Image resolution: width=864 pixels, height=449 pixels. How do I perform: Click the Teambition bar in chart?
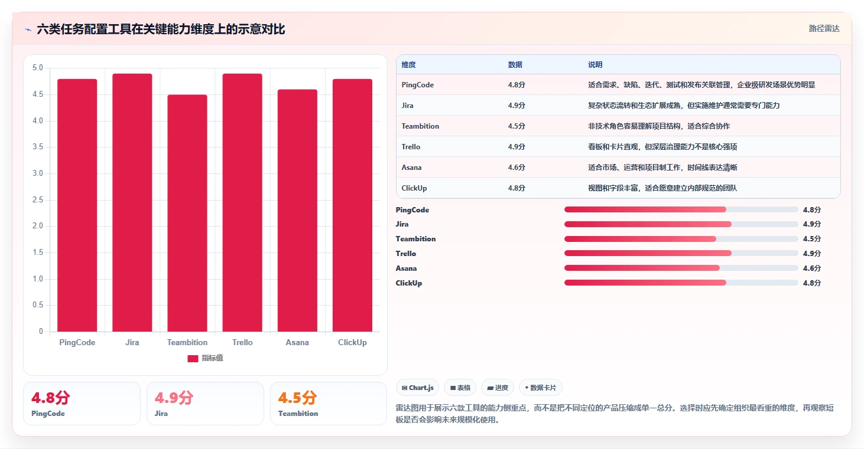[x=187, y=213]
